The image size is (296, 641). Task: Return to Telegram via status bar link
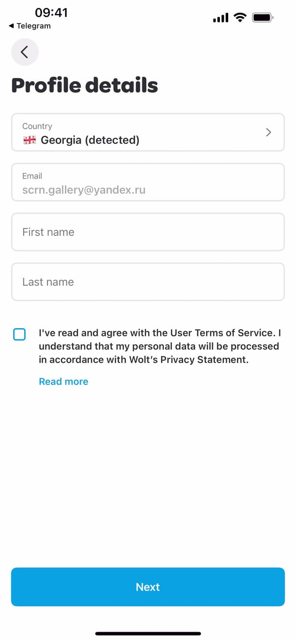pos(30,26)
